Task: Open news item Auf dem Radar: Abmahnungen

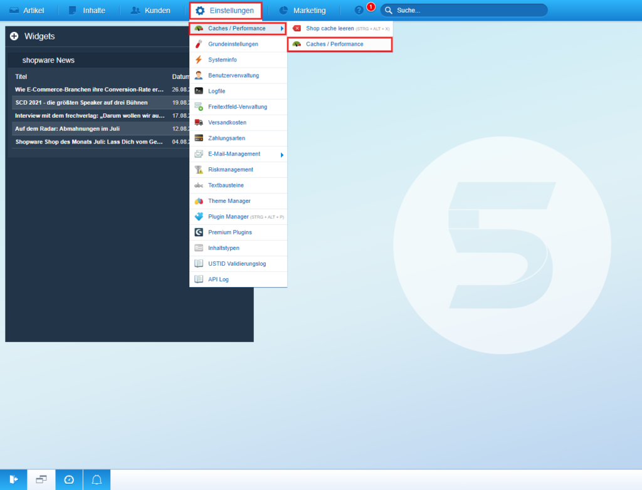Action: [x=67, y=128]
